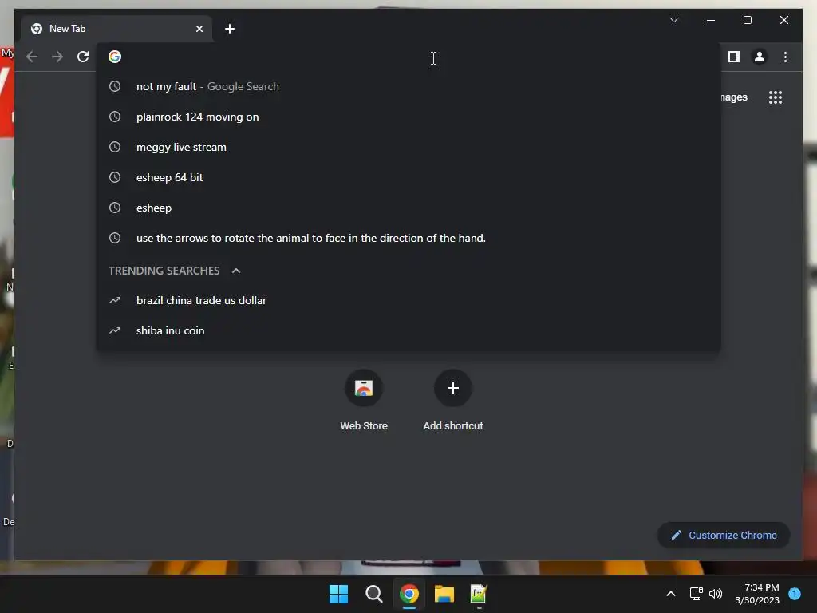Open the Google apps grid
817x613 pixels.
(776, 97)
